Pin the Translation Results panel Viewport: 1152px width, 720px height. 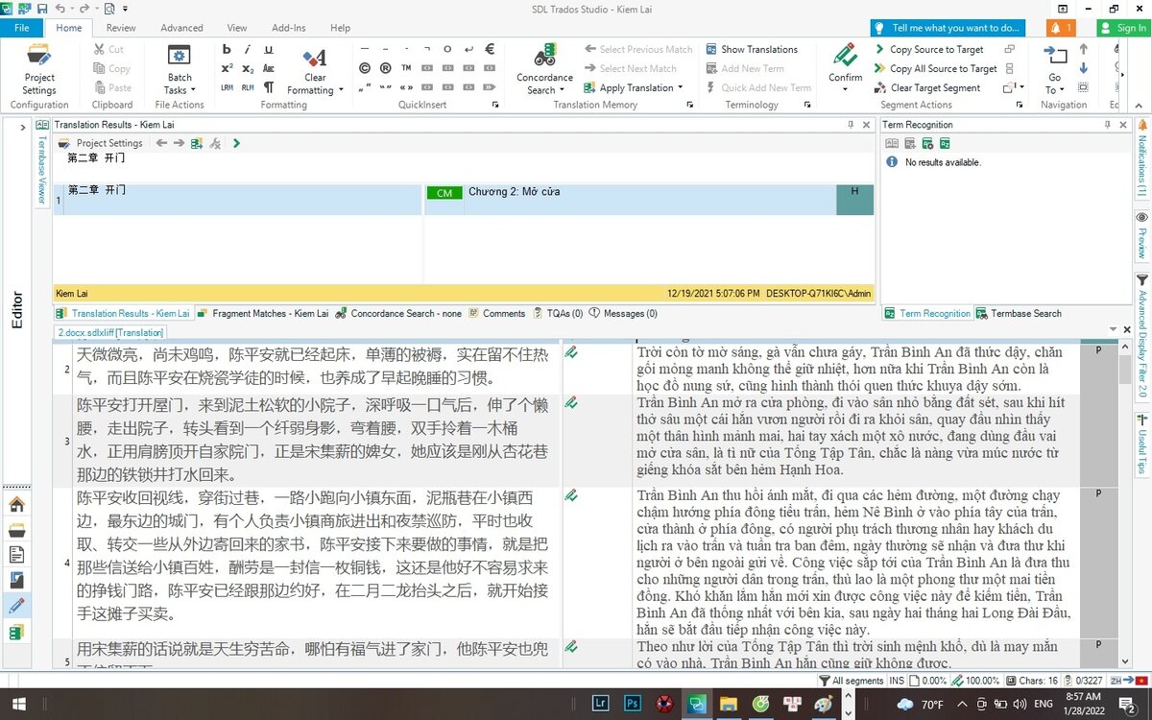[x=851, y=125]
